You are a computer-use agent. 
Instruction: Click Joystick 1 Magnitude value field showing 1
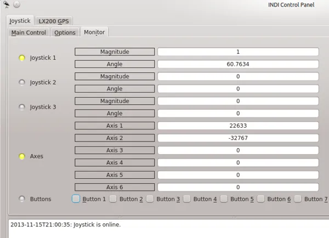pyautogui.click(x=238, y=52)
